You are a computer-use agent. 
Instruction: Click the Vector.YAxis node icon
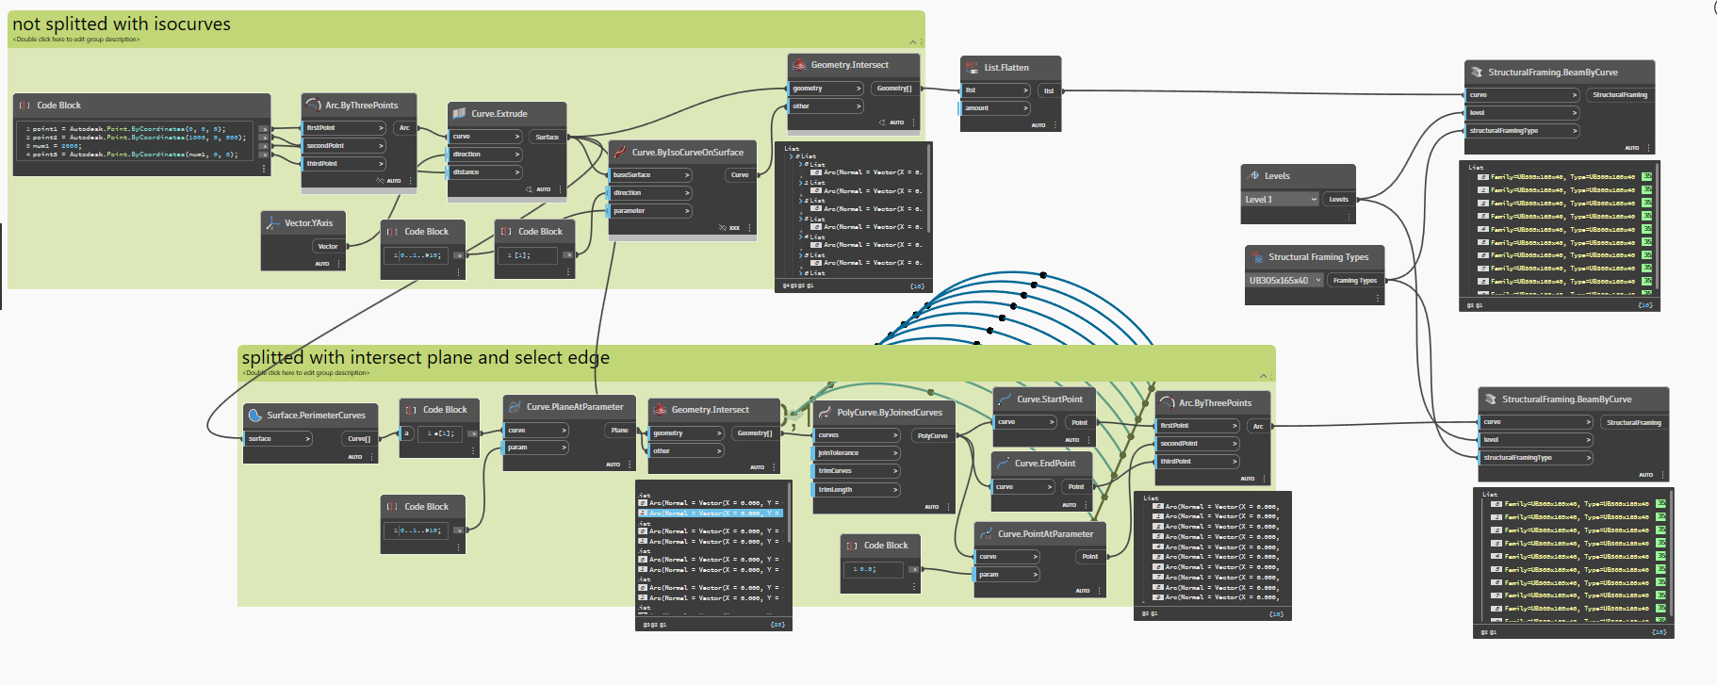[273, 223]
